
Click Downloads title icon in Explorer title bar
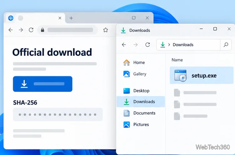[123, 30]
